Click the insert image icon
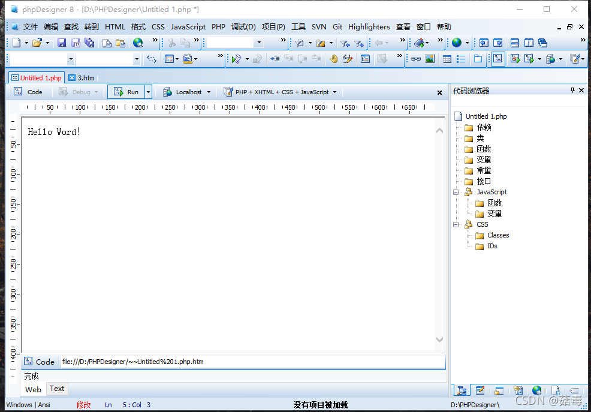The height and width of the screenshot is (412, 591). click(430, 59)
